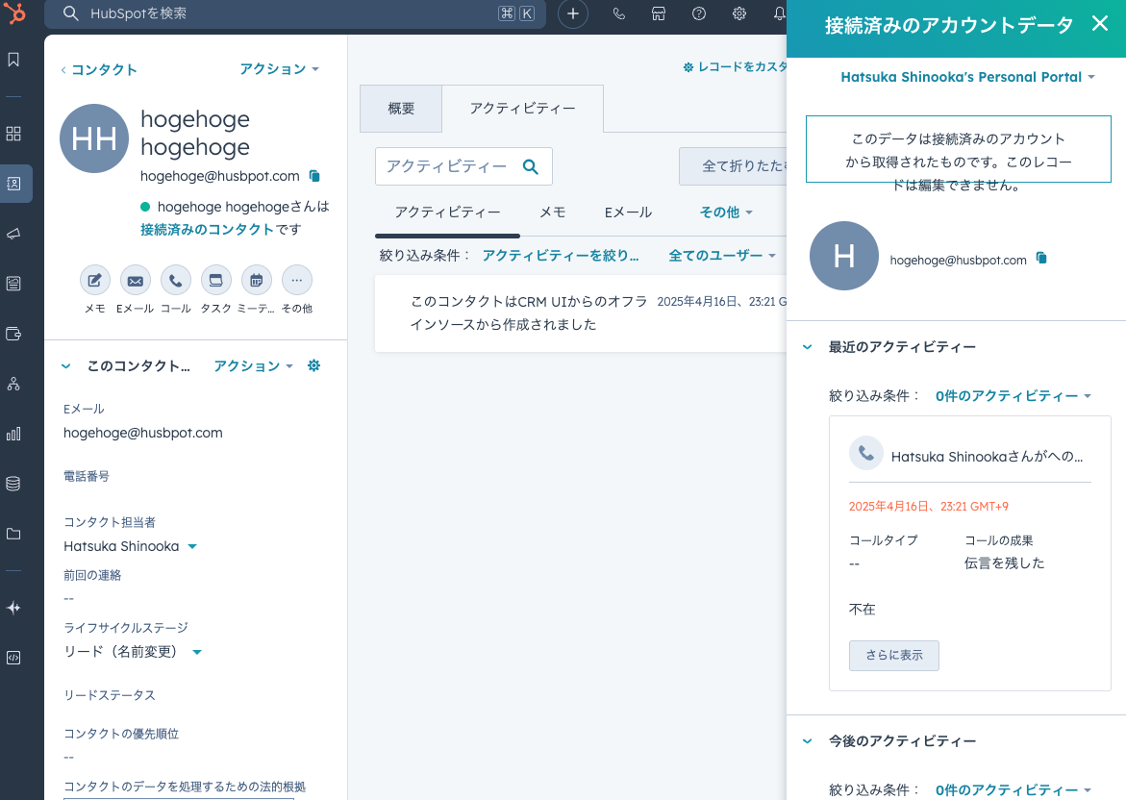Close the 接続済みのアカウントデータ panel
The image size is (1126, 800).
tap(1099, 24)
